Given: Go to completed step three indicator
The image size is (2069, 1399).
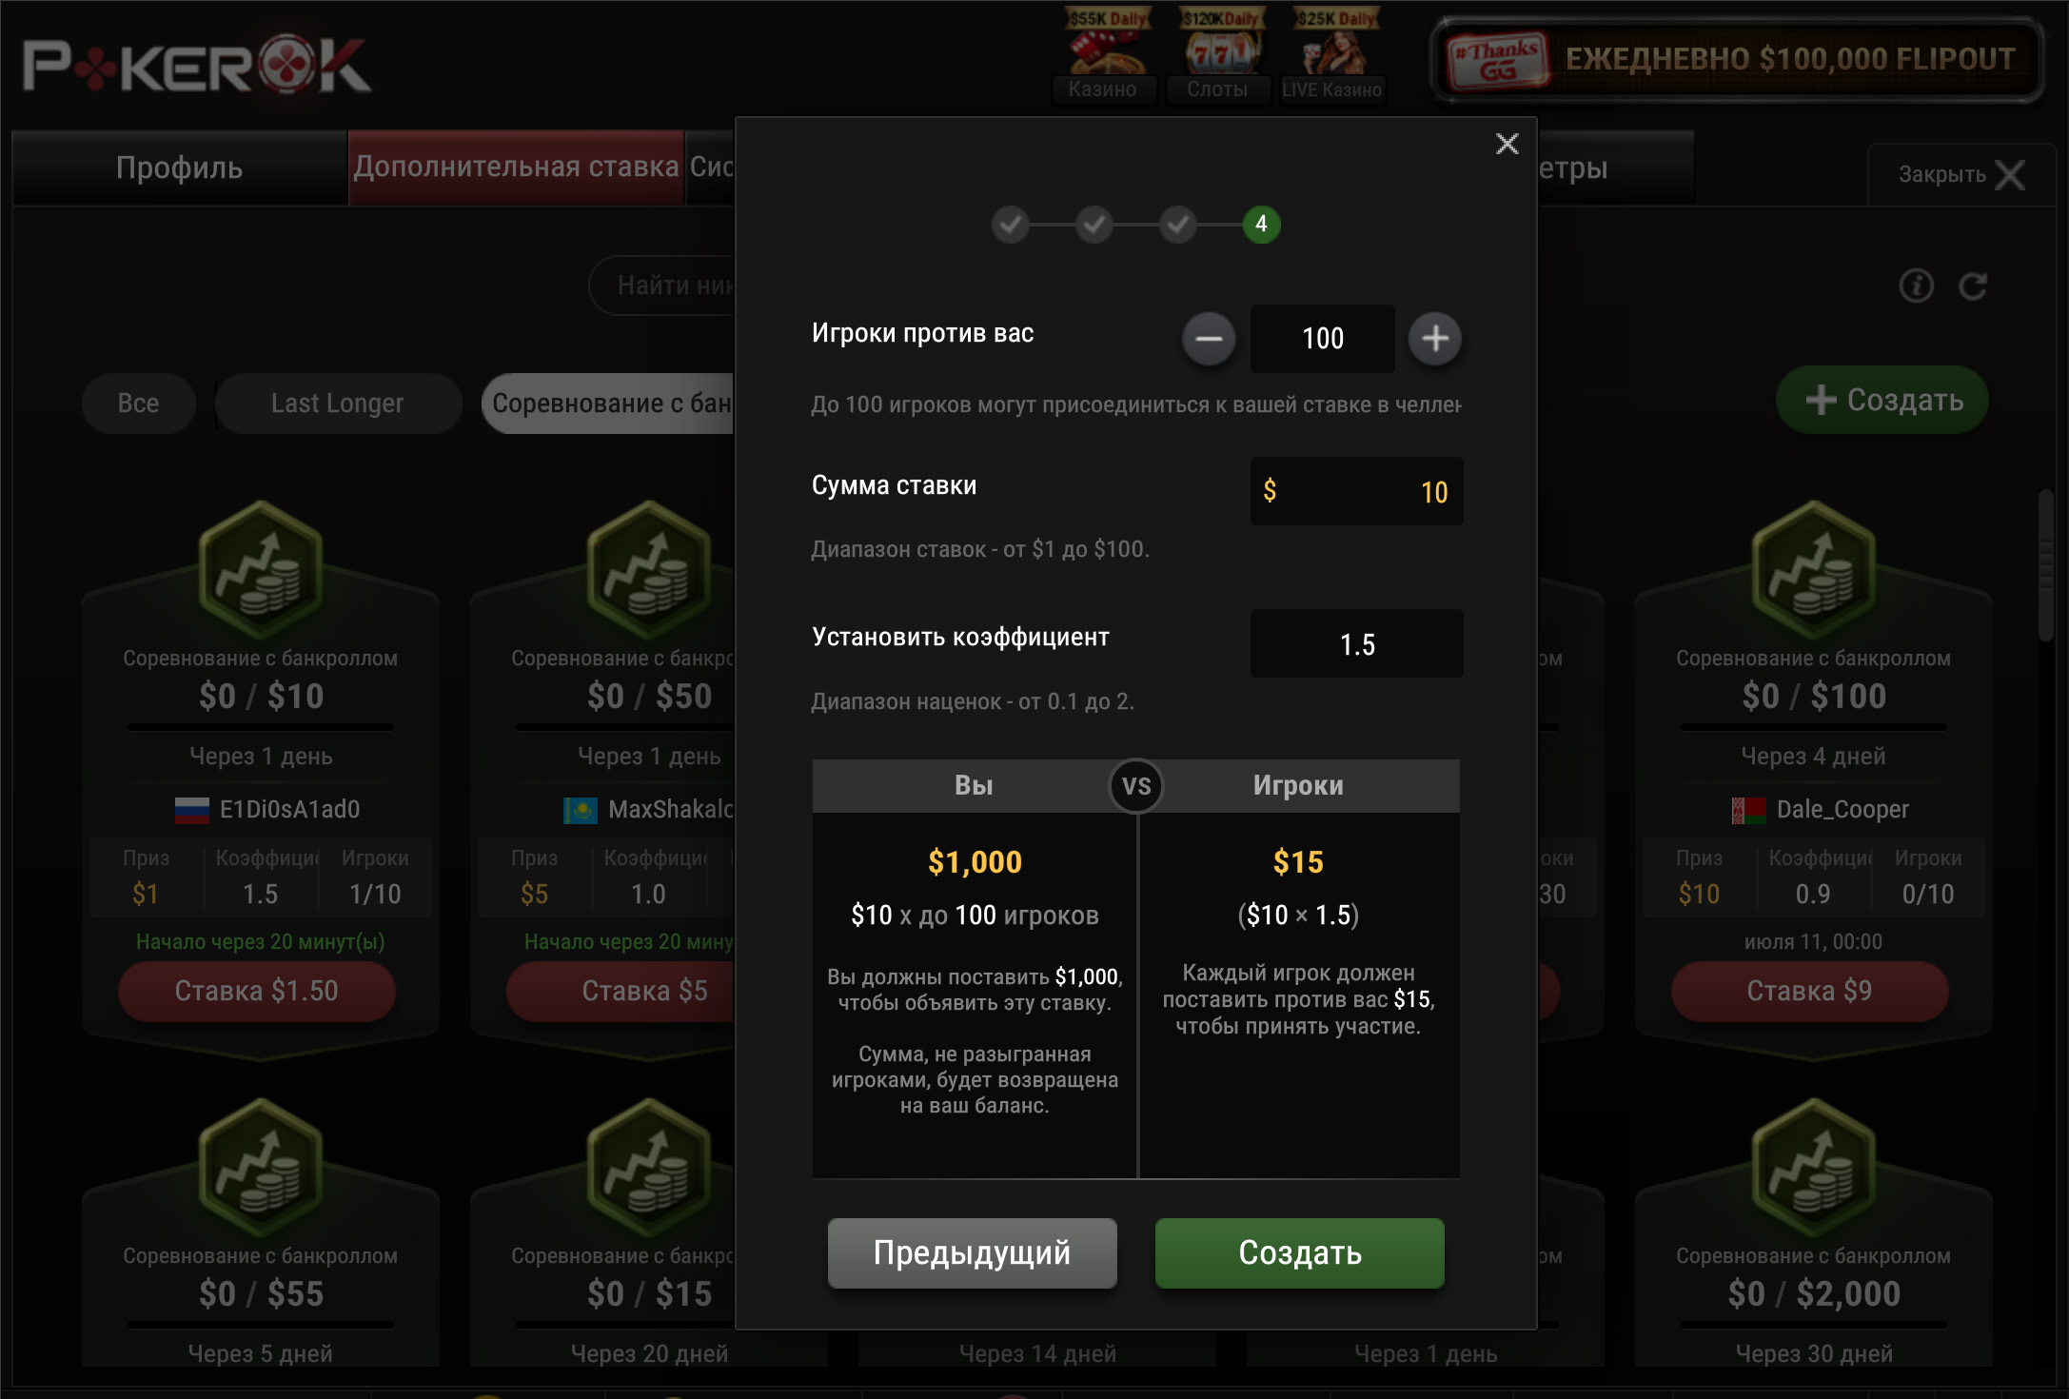Looking at the screenshot, I should (x=1178, y=225).
